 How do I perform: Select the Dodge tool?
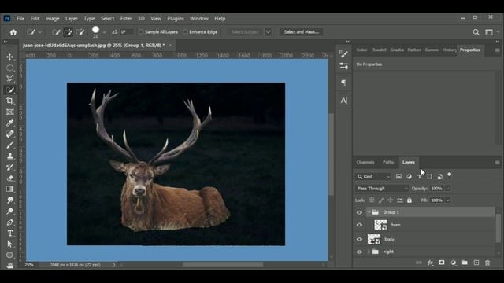point(10,211)
